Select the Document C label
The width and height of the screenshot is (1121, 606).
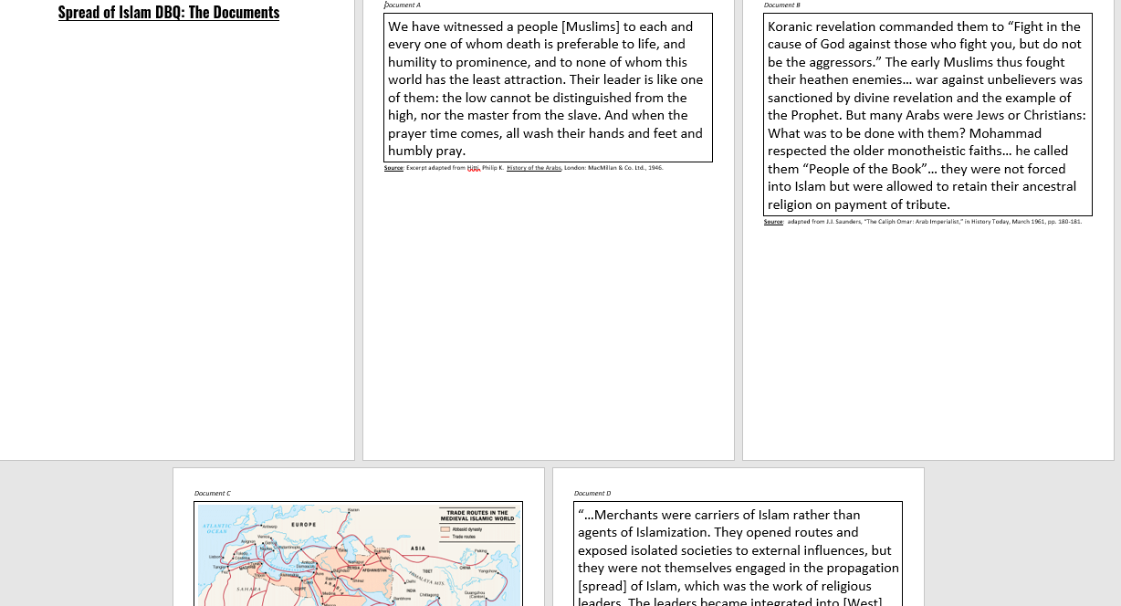212,493
